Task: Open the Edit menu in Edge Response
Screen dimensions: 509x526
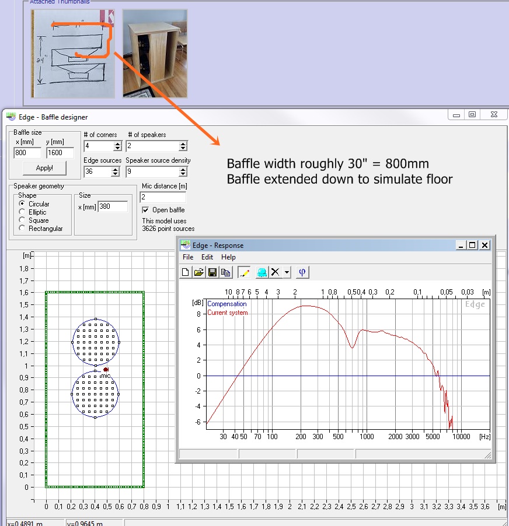Action: point(207,257)
